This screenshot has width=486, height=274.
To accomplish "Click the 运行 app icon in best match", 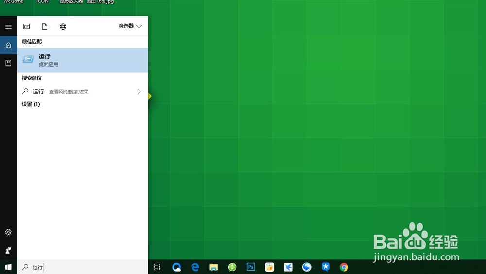I will (x=28, y=59).
